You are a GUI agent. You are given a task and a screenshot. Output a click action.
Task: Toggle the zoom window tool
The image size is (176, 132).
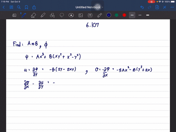click(x=14, y=15)
